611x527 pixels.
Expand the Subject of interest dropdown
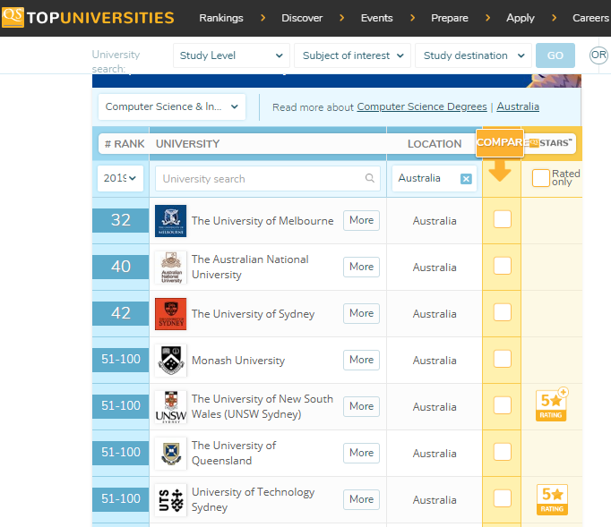[352, 55]
